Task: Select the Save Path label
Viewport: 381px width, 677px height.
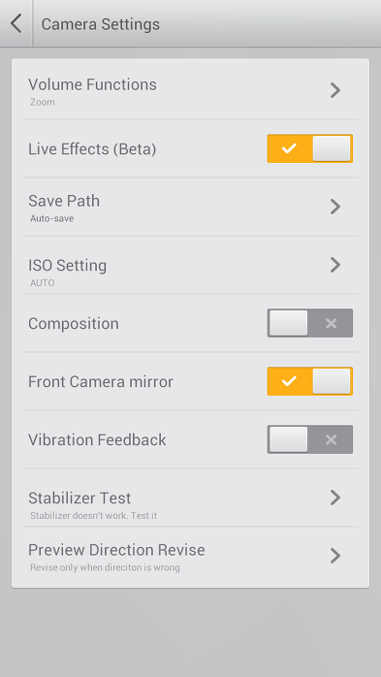Action: pos(64,201)
